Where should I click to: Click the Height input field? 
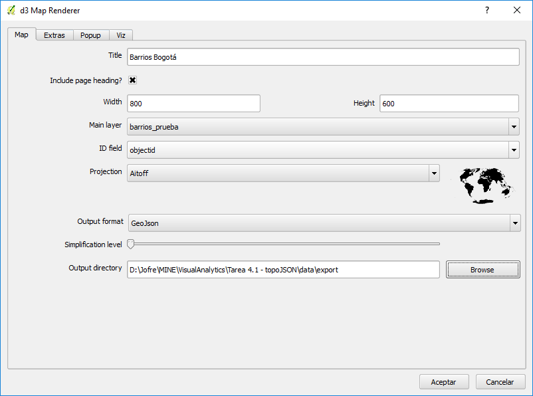tap(449, 104)
